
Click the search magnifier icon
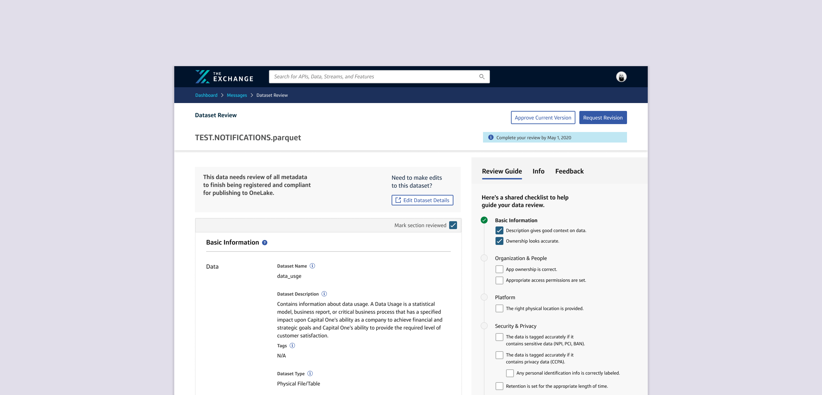(482, 77)
